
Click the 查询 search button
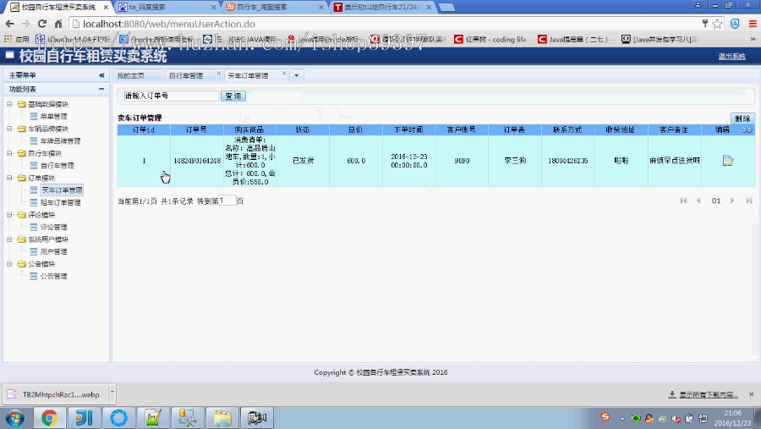tap(233, 96)
